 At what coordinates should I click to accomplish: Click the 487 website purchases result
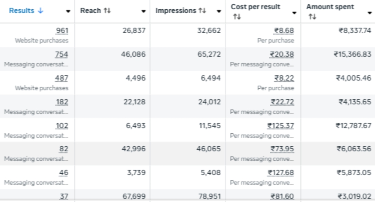[61, 78]
